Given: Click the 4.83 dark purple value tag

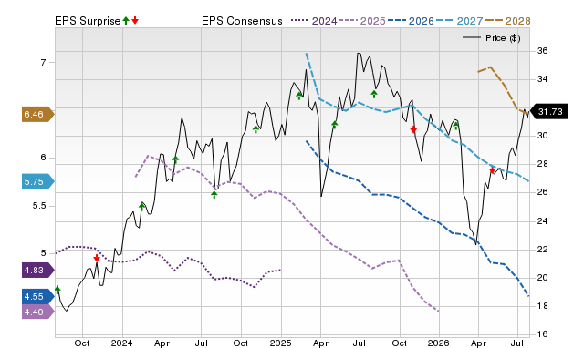Looking at the screenshot, I should click(38, 270).
